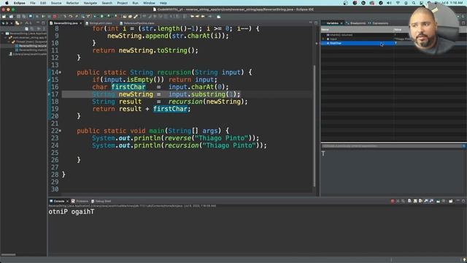Click the macOS volume icon
The height and width of the screenshot is (263, 467).
point(389,3)
